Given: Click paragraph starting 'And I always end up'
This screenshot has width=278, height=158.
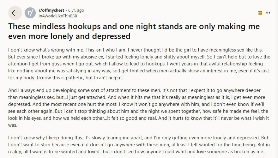Looking at the screenshot, I should (138, 108).
